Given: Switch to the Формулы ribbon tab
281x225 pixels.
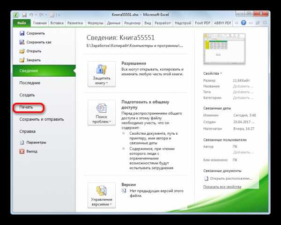Looking at the screenshot, I should point(96,23).
